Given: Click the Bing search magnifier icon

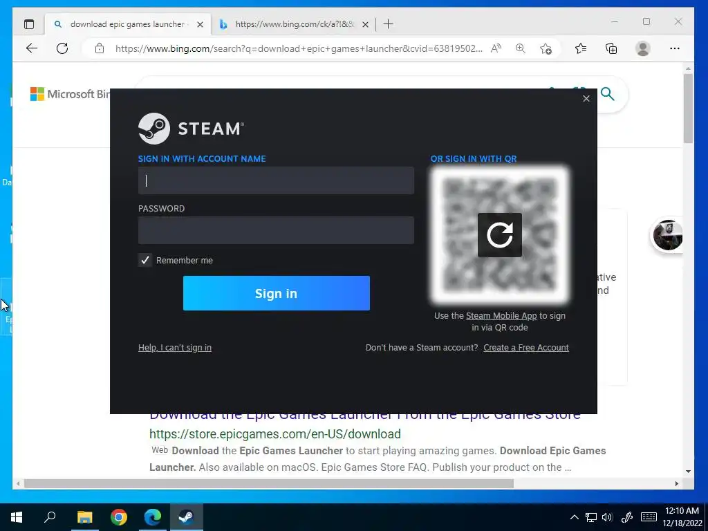Looking at the screenshot, I should point(608,94).
